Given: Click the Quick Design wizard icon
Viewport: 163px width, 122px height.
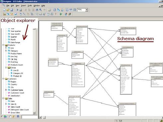Looking at the screenshot, I should (50, 10).
